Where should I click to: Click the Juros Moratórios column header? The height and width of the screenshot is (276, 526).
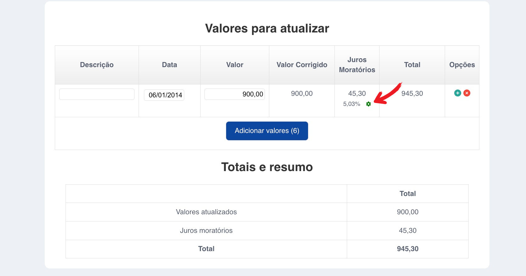click(357, 65)
